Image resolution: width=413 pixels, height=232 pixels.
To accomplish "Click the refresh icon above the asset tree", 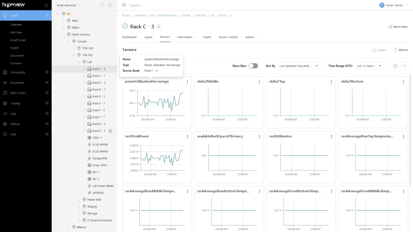I will [x=102, y=5].
